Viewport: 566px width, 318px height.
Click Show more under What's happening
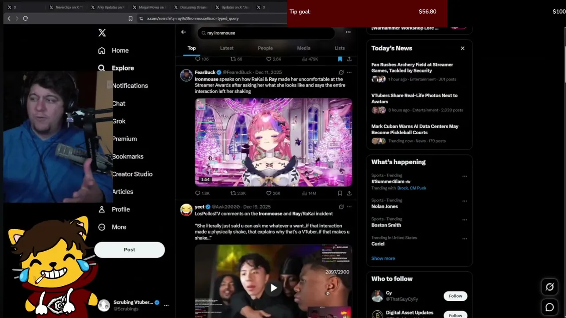click(383, 258)
